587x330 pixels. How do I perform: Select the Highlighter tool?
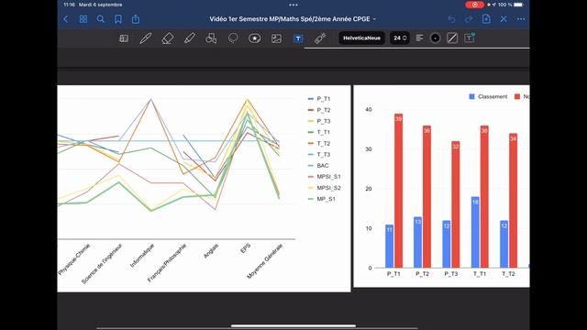[190, 38]
